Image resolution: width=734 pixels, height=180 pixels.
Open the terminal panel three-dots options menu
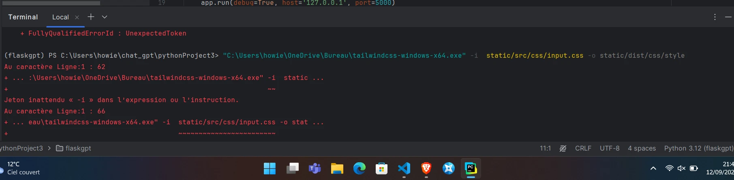[x=715, y=17]
